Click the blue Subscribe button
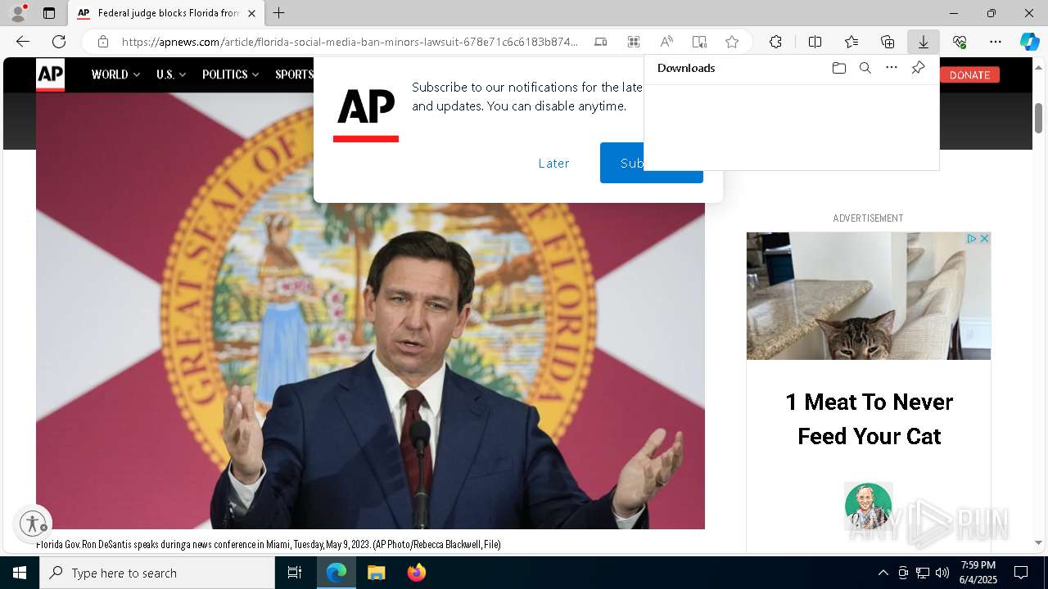 pyautogui.click(x=622, y=163)
